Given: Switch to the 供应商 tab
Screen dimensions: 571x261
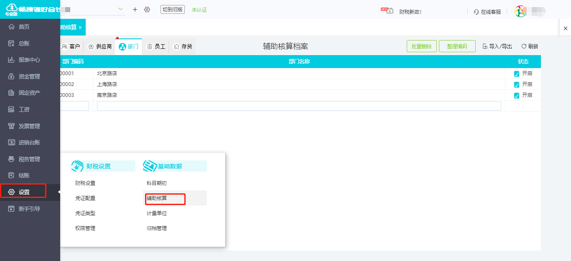Looking at the screenshot, I should click(99, 46).
